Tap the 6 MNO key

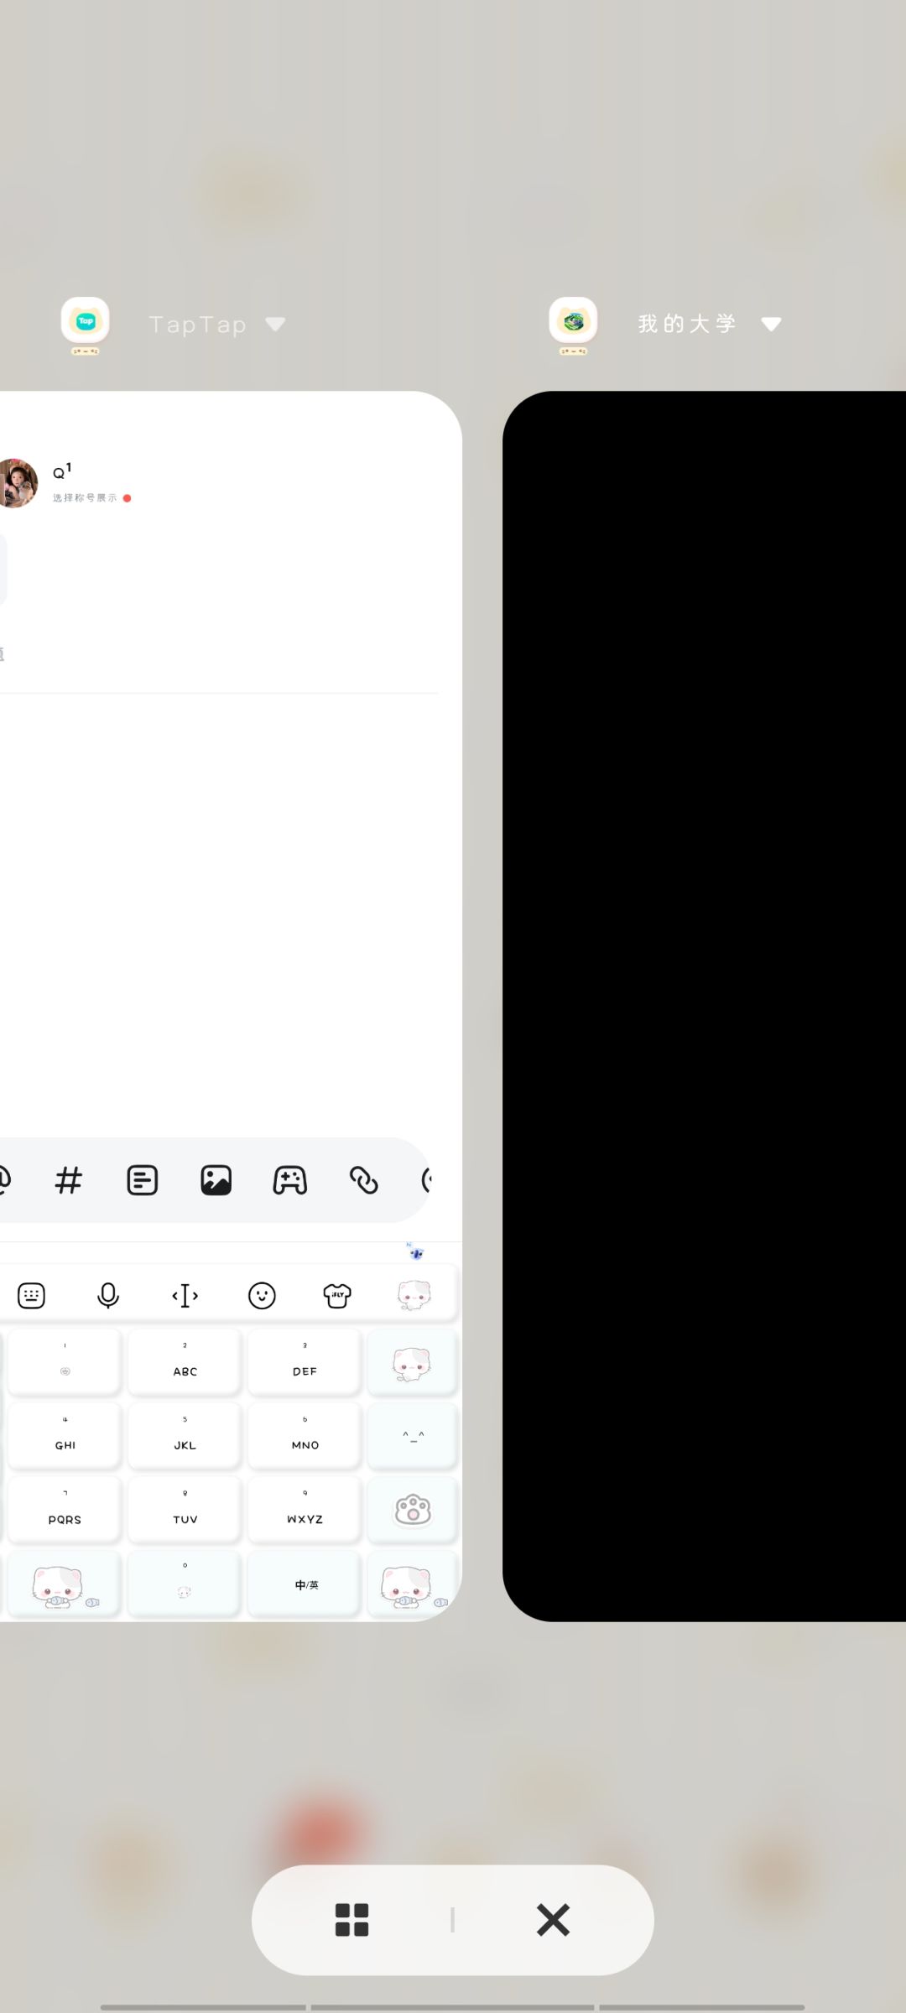tap(305, 1436)
